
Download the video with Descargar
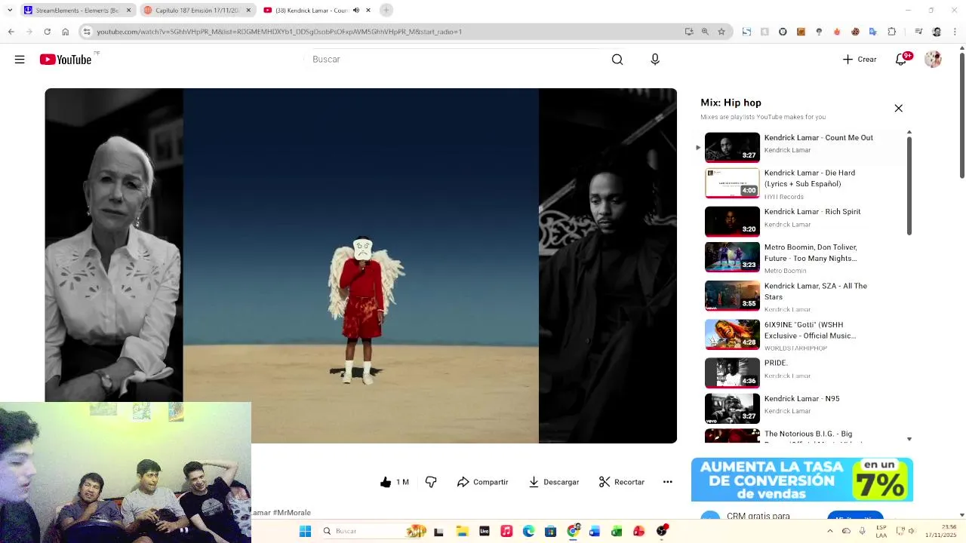(x=553, y=482)
